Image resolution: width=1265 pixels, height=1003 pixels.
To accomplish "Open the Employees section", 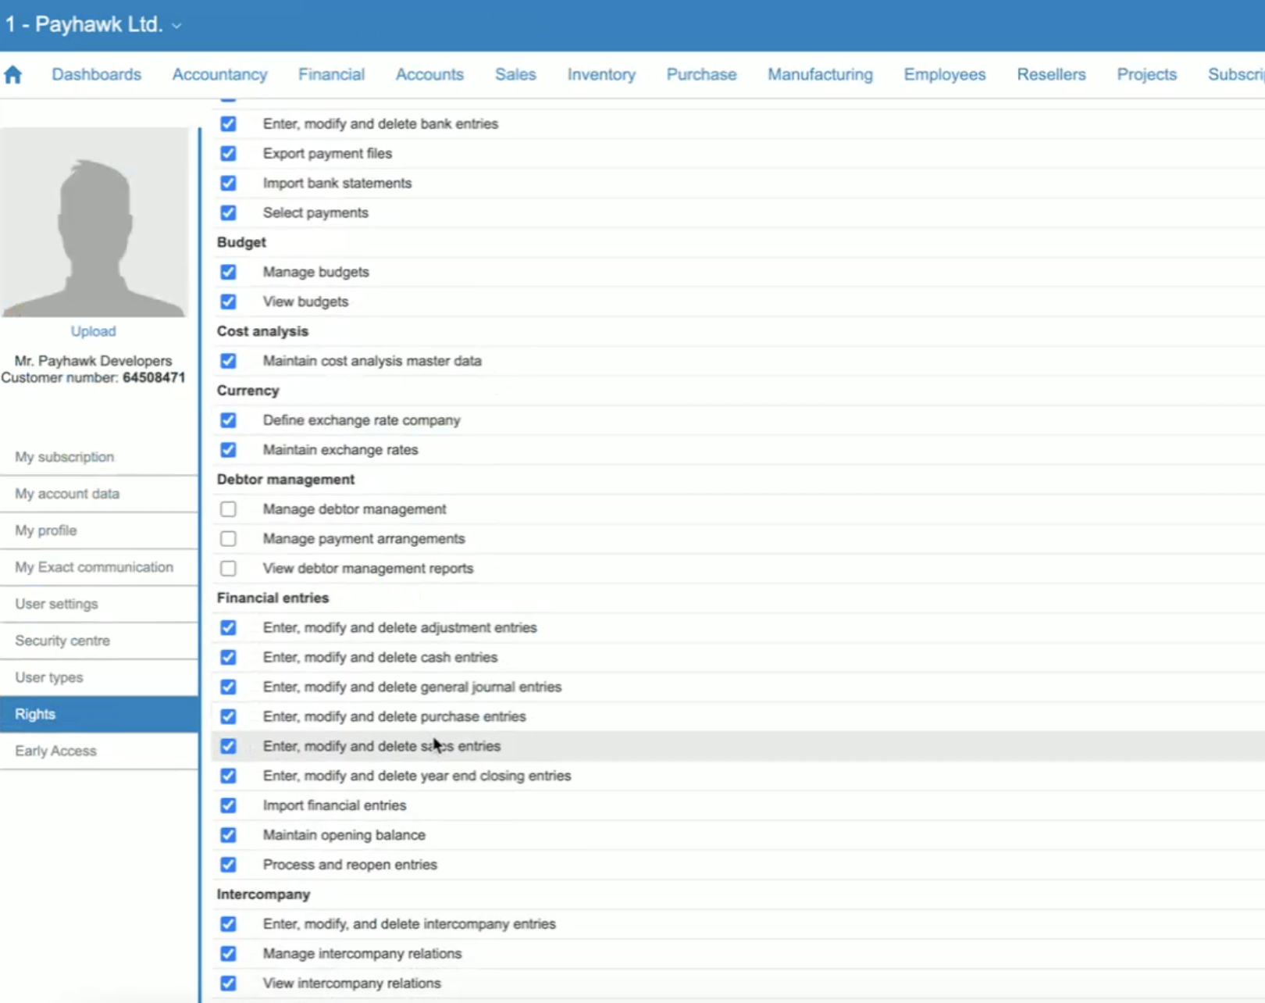I will click(x=944, y=74).
